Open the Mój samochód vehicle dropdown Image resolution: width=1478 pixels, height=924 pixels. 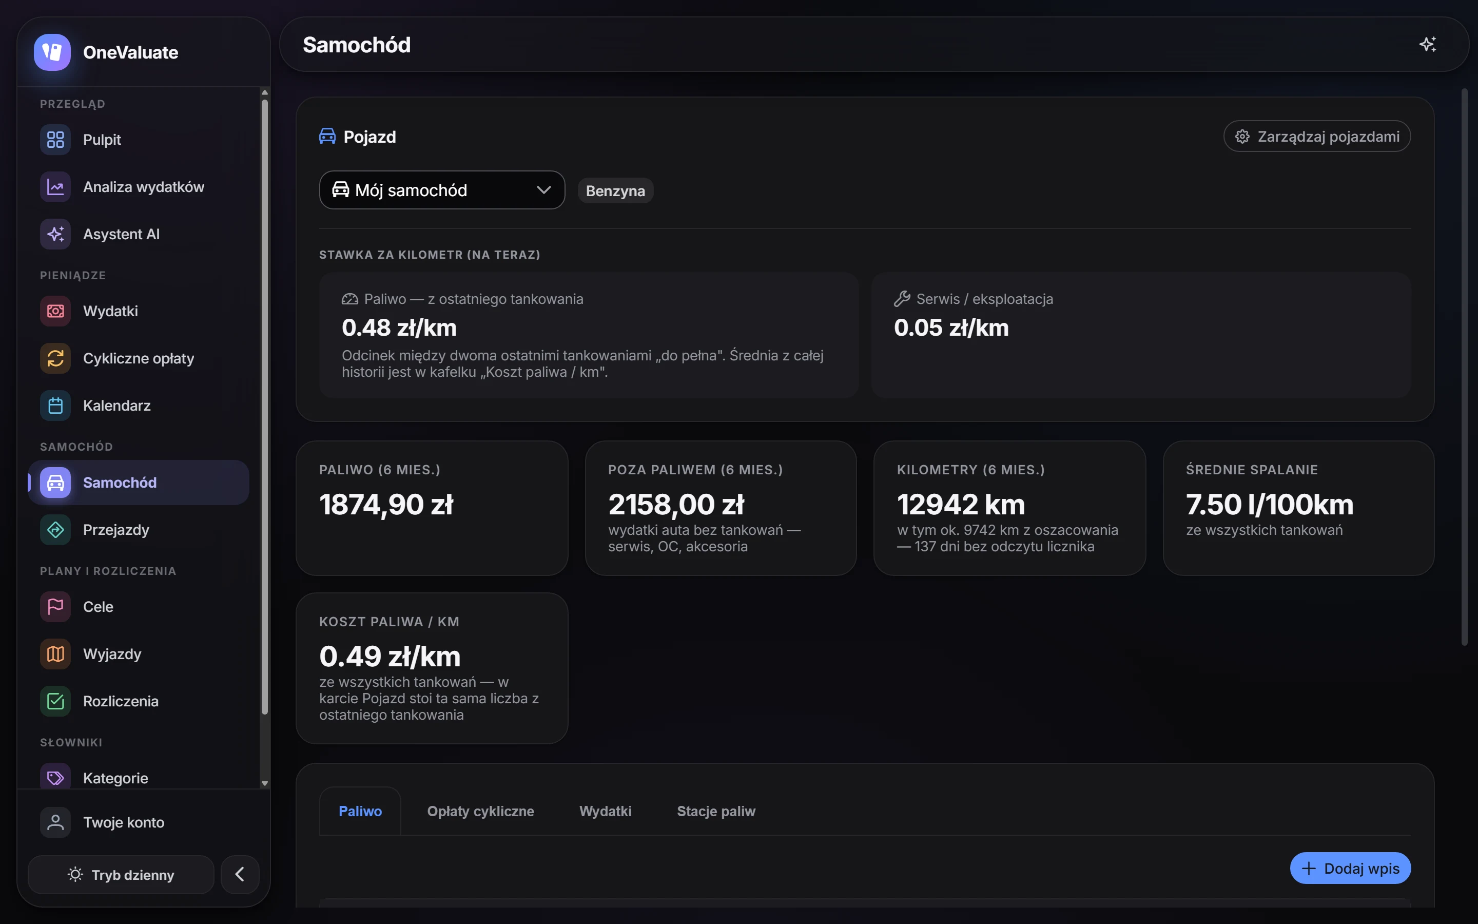[x=442, y=190]
